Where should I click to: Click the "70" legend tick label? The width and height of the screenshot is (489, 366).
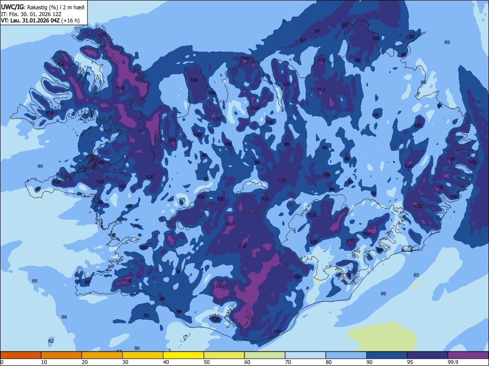tap(288, 362)
